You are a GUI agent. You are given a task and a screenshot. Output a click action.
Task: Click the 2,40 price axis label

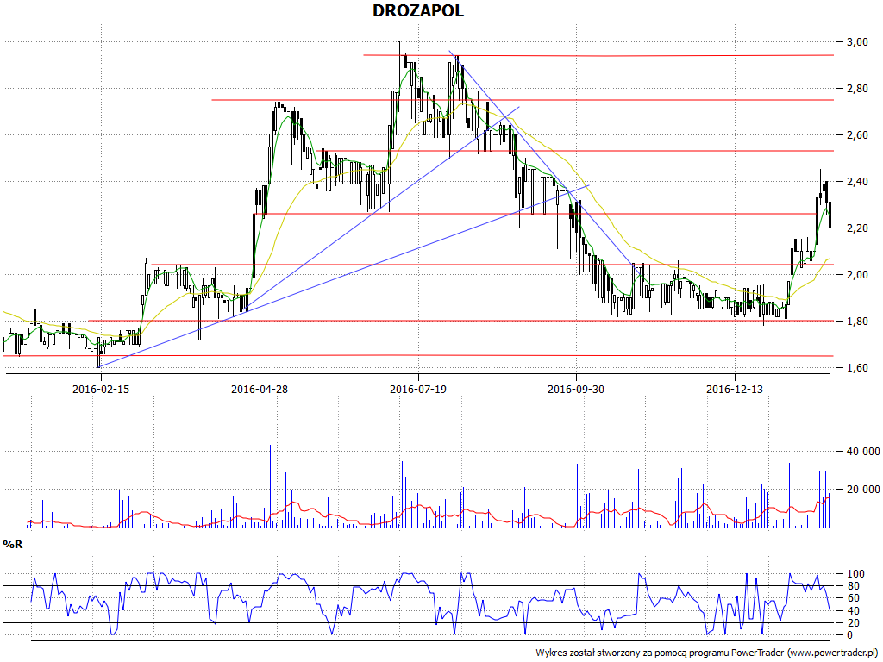pos(856,182)
